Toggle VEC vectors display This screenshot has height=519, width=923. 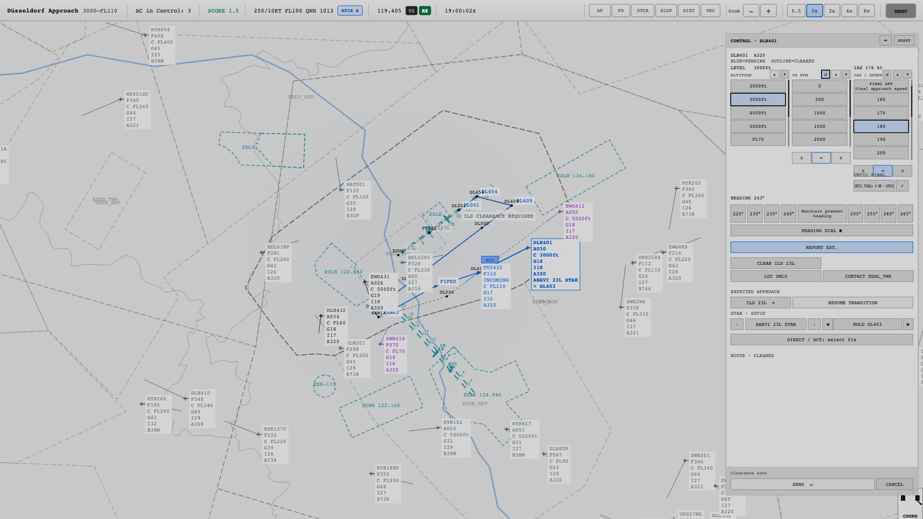[711, 11]
